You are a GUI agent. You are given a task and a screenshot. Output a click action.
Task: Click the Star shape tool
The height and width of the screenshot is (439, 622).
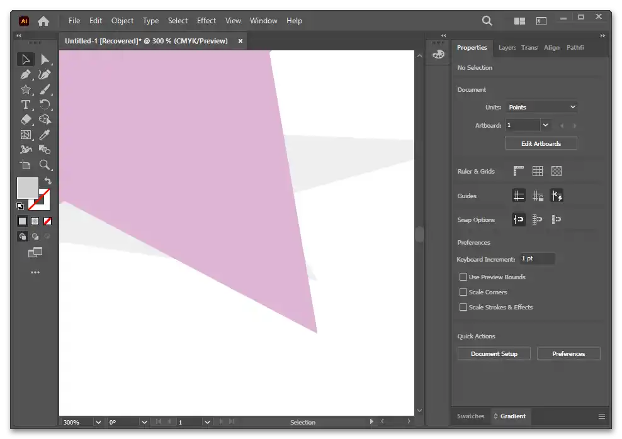point(26,90)
